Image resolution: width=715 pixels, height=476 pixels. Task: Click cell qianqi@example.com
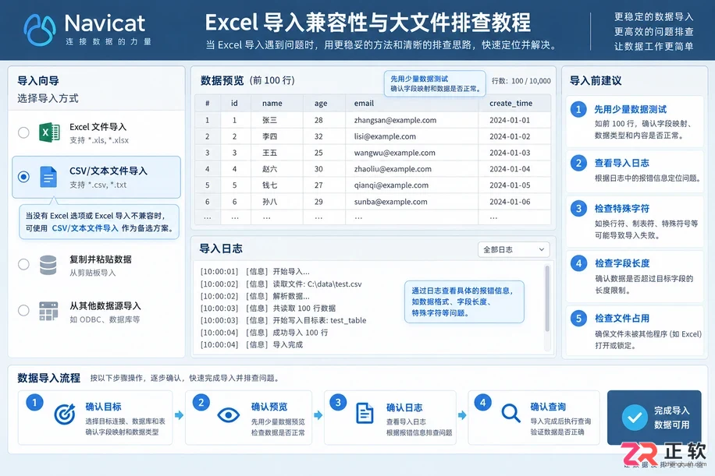(x=391, y=185)
